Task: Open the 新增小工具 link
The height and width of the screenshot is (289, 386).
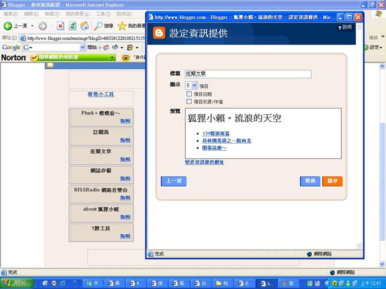Action: [101, 94]
